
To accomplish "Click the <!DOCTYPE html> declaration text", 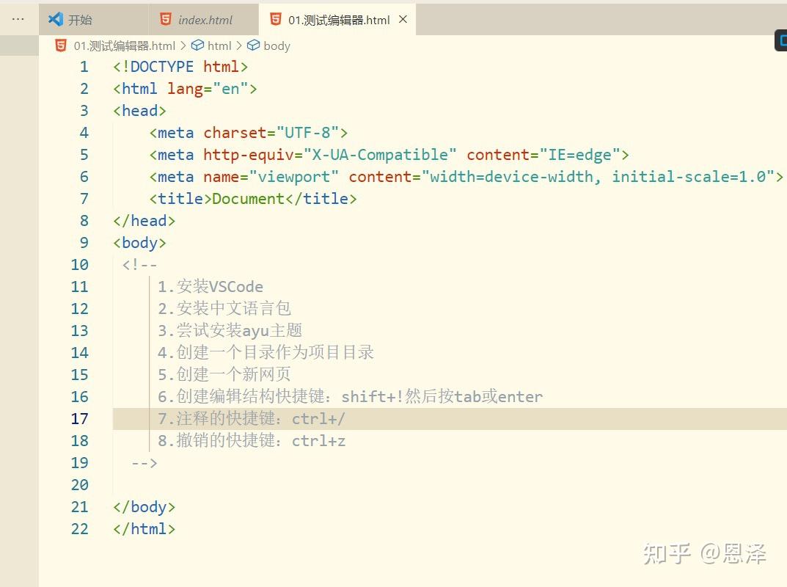I will coord(180,66).
